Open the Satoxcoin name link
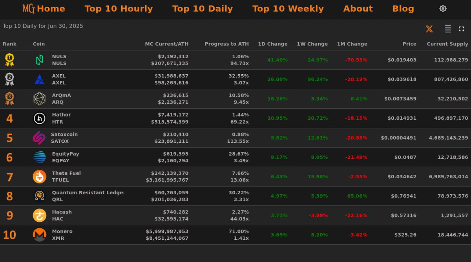Image resolution: width=471 pixels, height=262 pixels. [64, 135]
